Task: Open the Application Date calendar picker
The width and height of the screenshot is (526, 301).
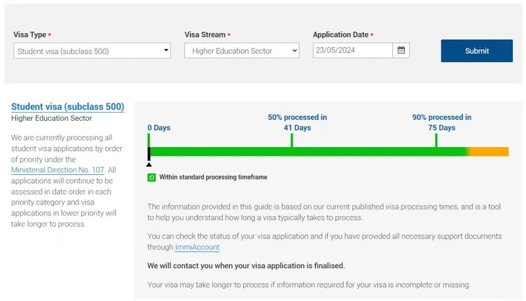Action: [401, 50]
